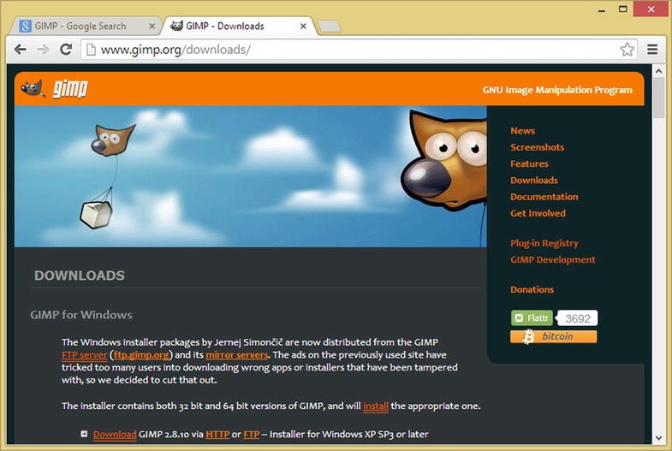Image resolution: width=672 pixels, height=451 pixels.
Task: Open the Donations link
Action: point(532,289)
